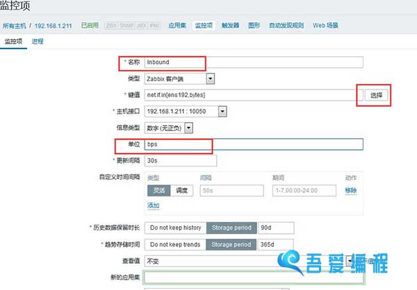Go to 图形 section
Viewport: 417px width, 290px height.
click(254, 26)
